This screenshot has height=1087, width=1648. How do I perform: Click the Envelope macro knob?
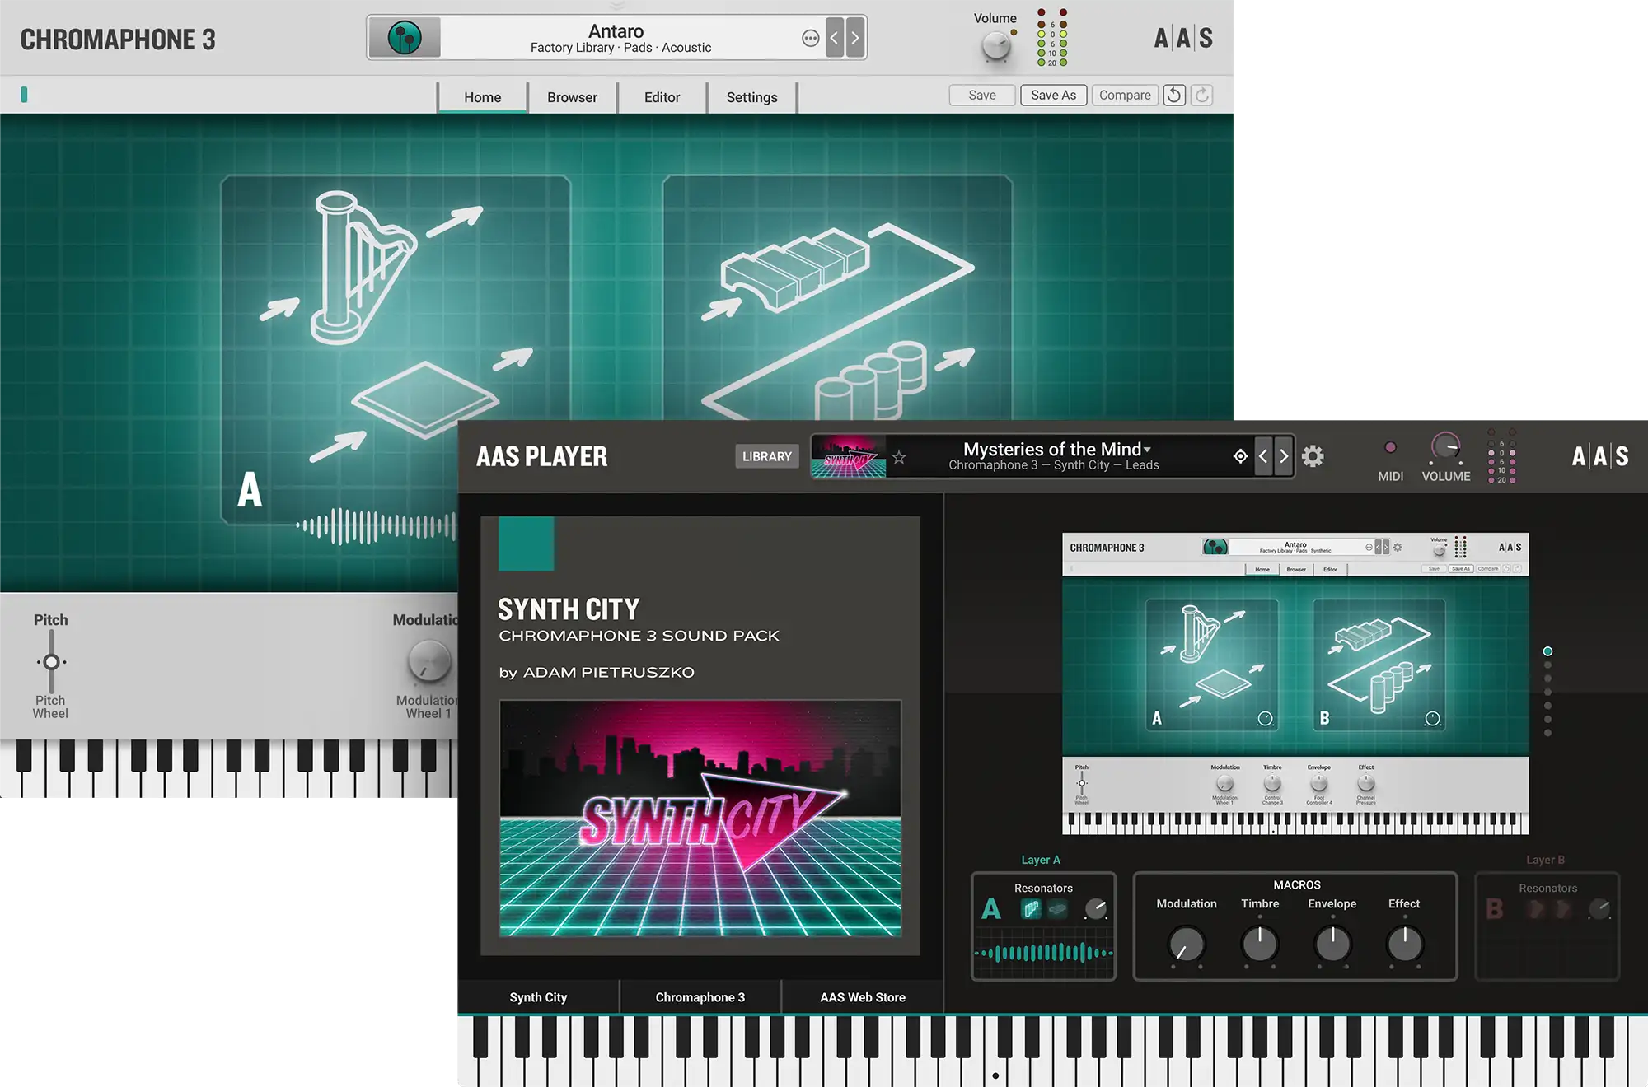coord(1332,945)
